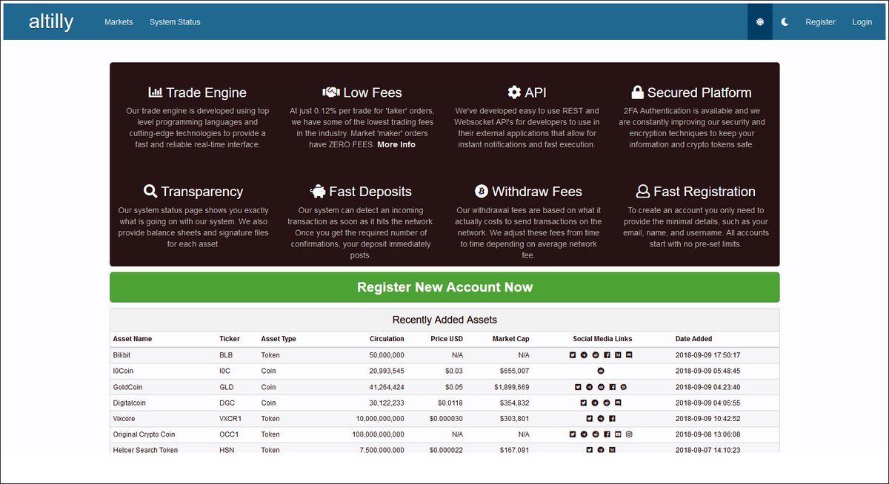Screen dimensions: 889x484
Task: Switch to dark theme moon icon
Action: point(785,21)
